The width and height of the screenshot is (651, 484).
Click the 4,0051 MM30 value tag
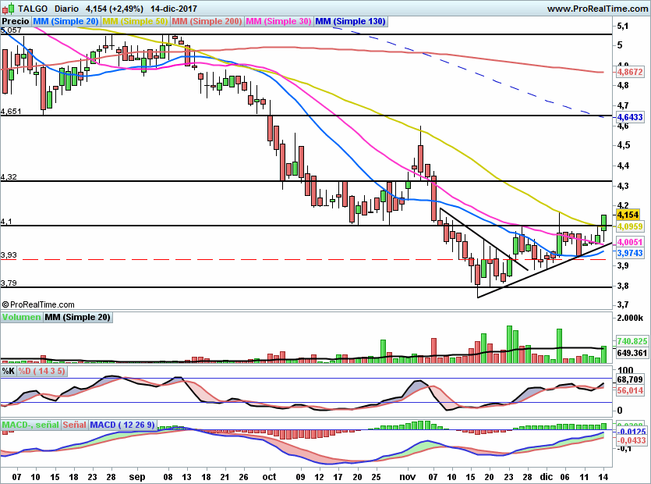[x=630, y=242]
